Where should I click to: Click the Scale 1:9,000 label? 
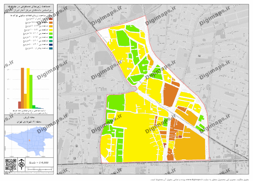click(x=39, y=163)
